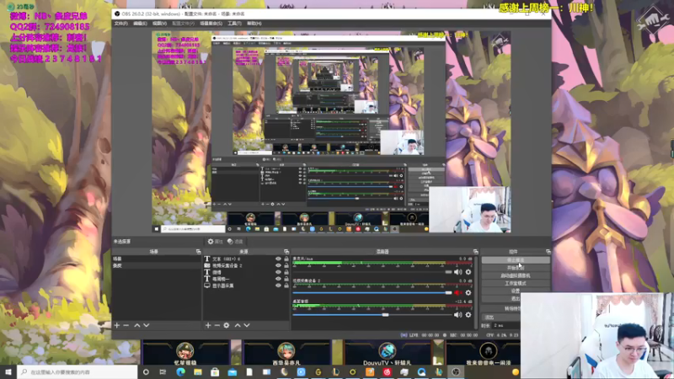Image resolution: width=674 pixels, height=379 pixels.
Task: Open the 视图(V) View menu
Action: click(159, 24)
